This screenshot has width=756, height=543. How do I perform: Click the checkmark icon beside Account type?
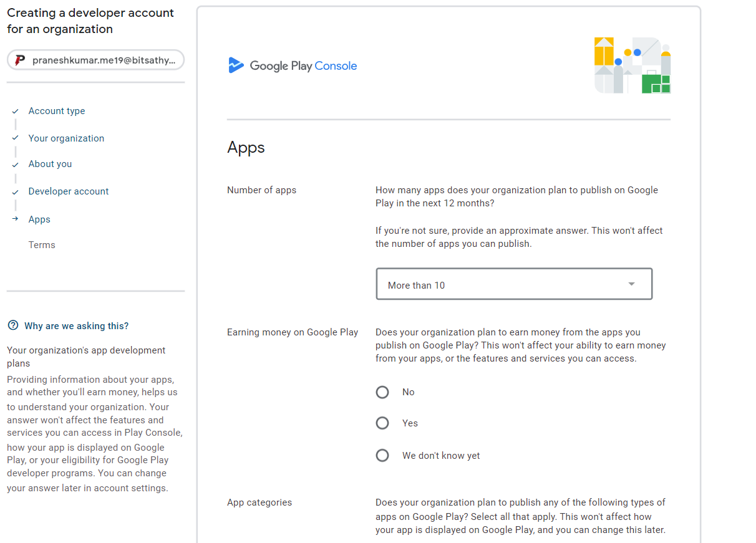click(16, 111)
